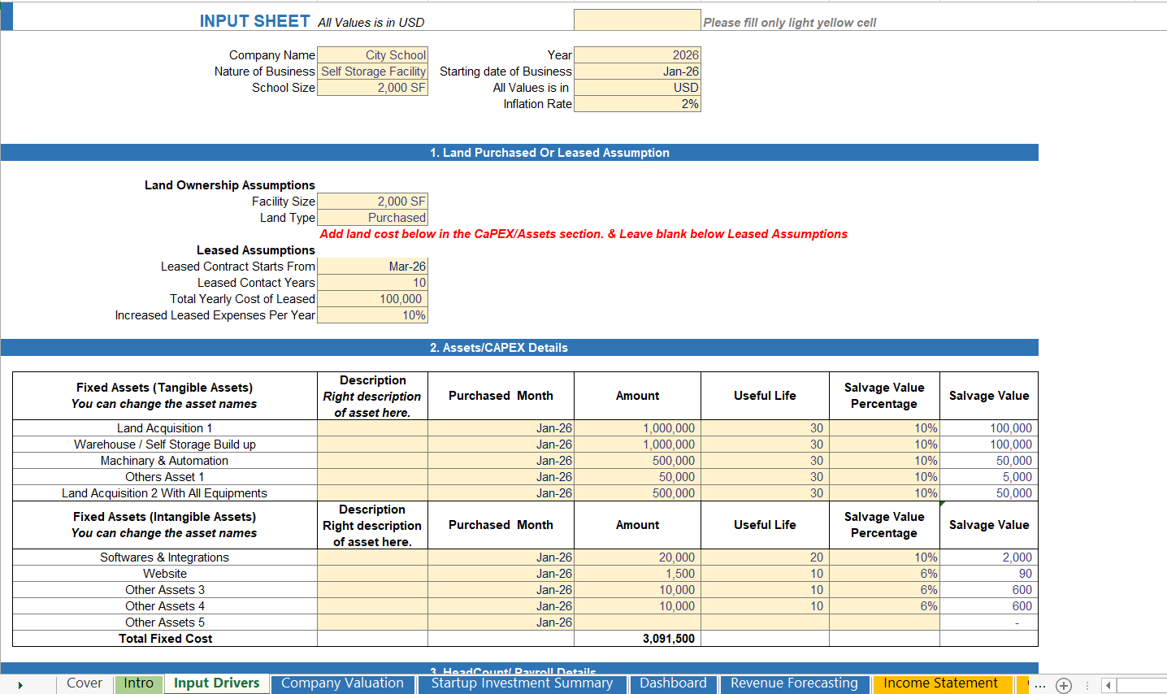The width and height of the screenshot is (1167, 694).
Task: Open the ellipsis icon to reveal hidden sheets
Action: (1040, 685)
